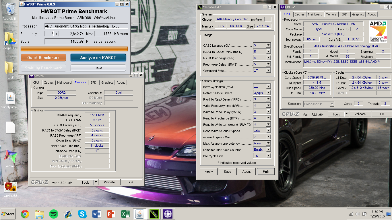
Task: Start the Quick Benchmark in HWBOT Prime
Action: click(43, 58)
